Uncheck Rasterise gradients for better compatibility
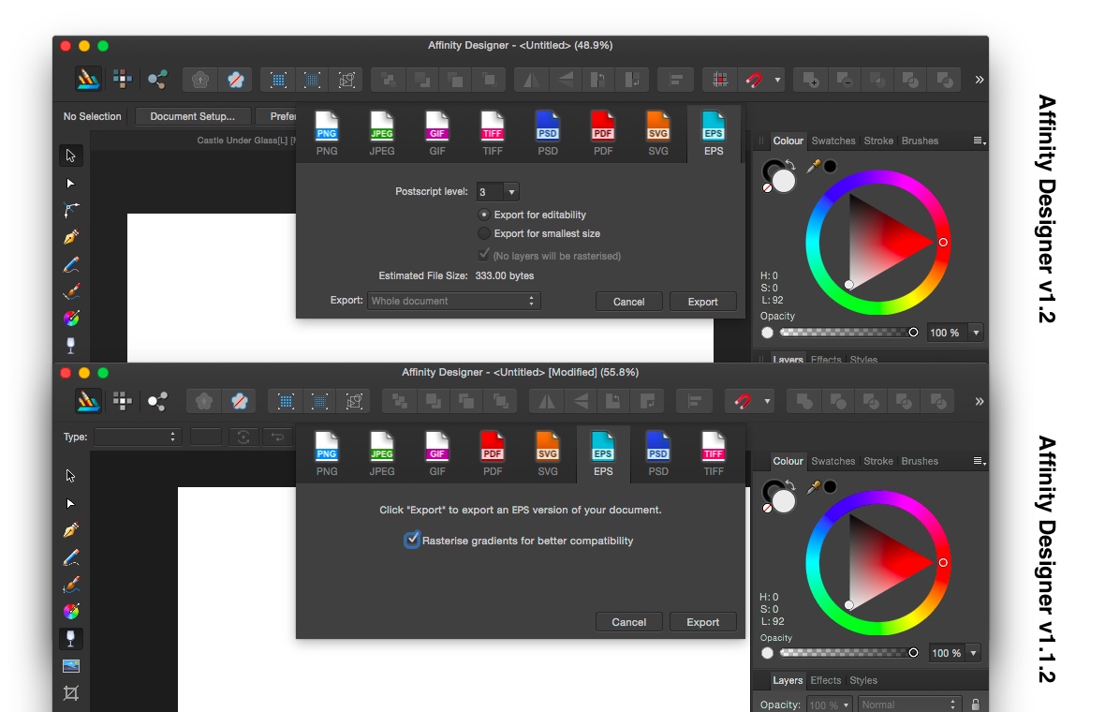This screenshot has width=1105, height=712. [412, 540]
